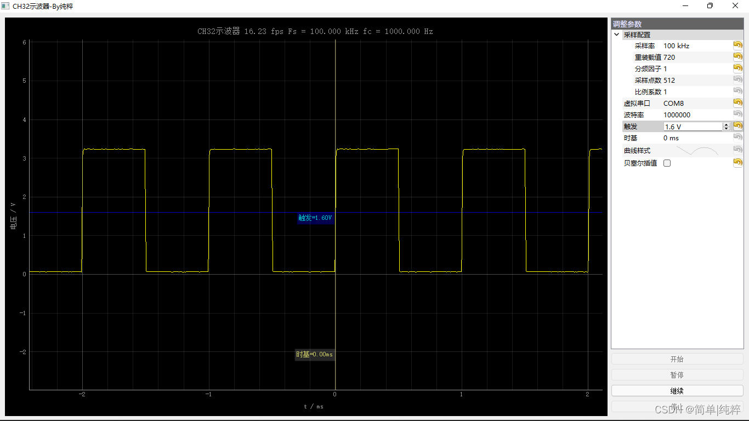Viewport: 749px width, 421px height.
Task: Select the 触发 row label
Action: [631, 127]
